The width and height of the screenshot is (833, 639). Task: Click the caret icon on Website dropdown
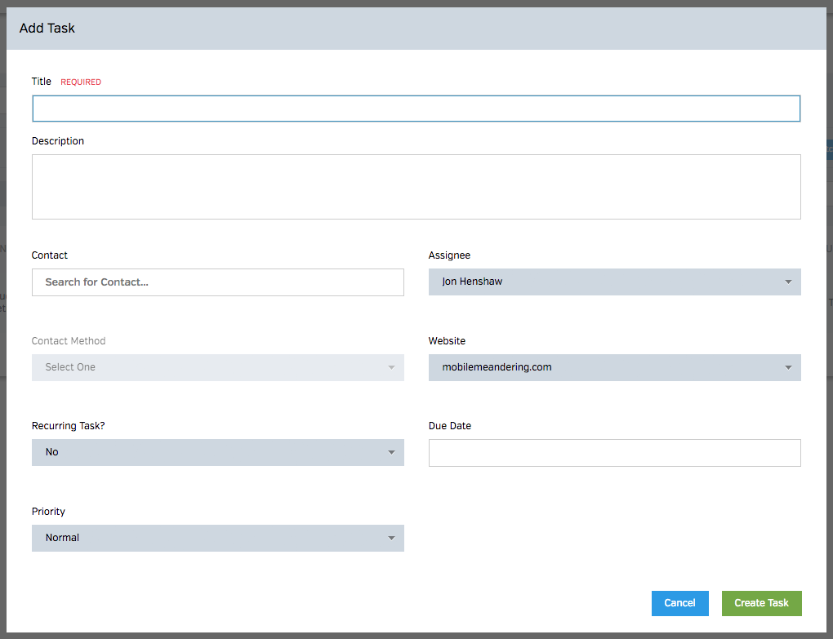[788, 368]
